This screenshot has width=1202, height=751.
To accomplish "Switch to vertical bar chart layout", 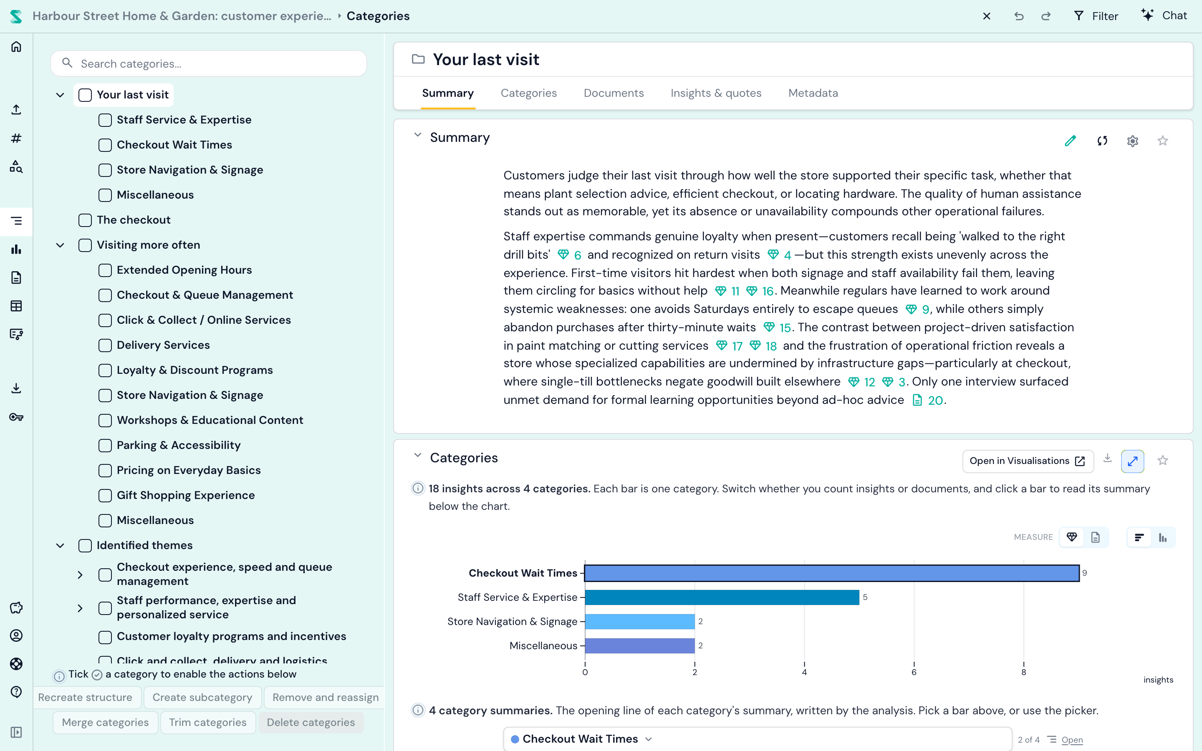I will coord(1163,537).
